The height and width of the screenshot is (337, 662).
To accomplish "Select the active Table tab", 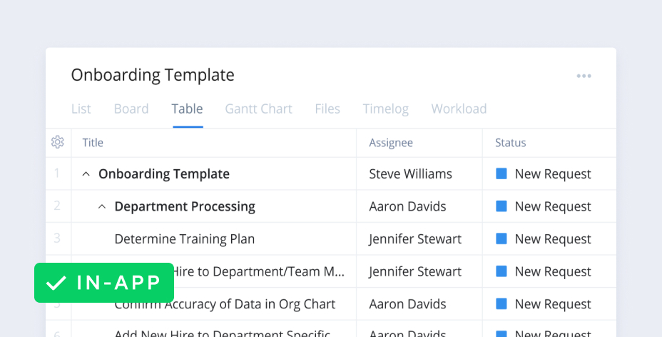I will click(187, 109).
